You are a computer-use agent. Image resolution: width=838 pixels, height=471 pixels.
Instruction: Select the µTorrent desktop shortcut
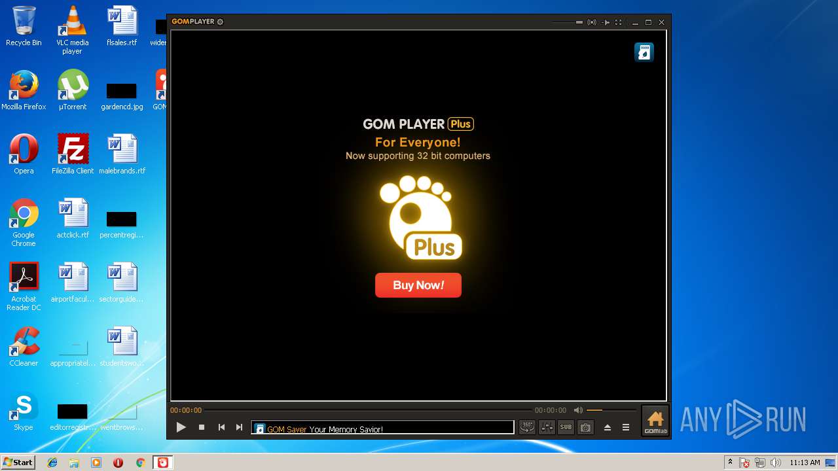(x=72, y=90)
